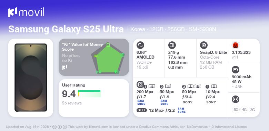269x131 pixels.
Task: Click the battery icon above 5000 mAh
Action: coord(236,70)
